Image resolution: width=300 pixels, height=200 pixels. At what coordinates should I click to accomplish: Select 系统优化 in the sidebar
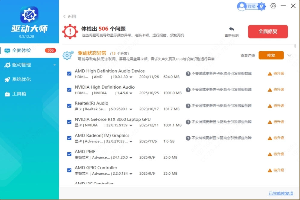tap(21, 79)
